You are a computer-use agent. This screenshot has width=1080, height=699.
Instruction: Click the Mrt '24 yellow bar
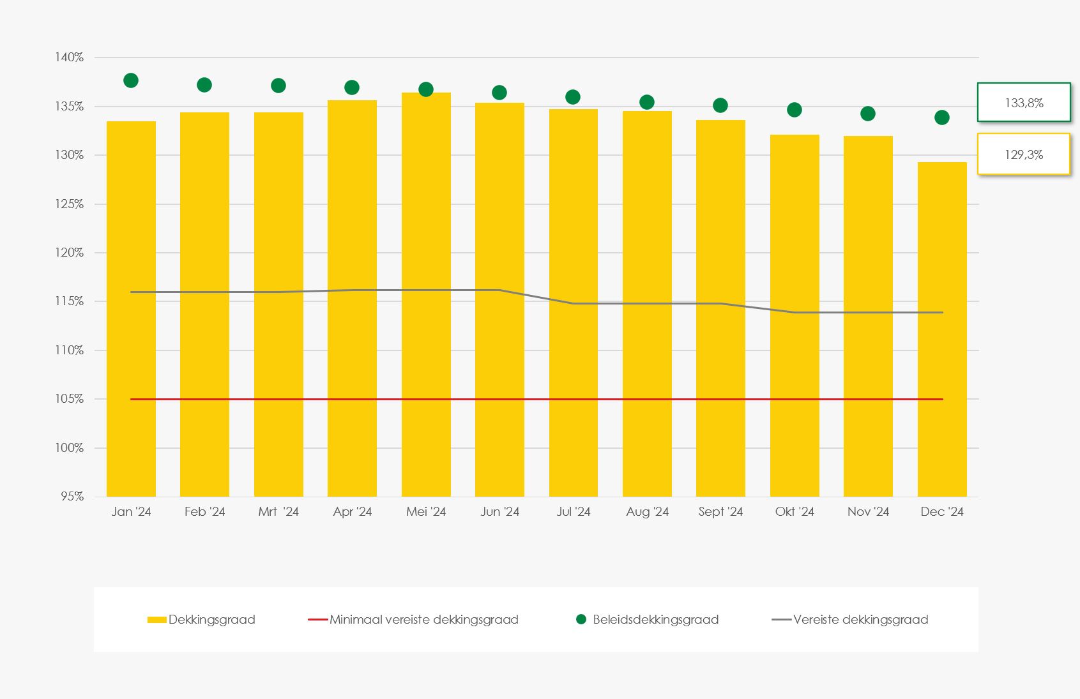tap(278, 304)
